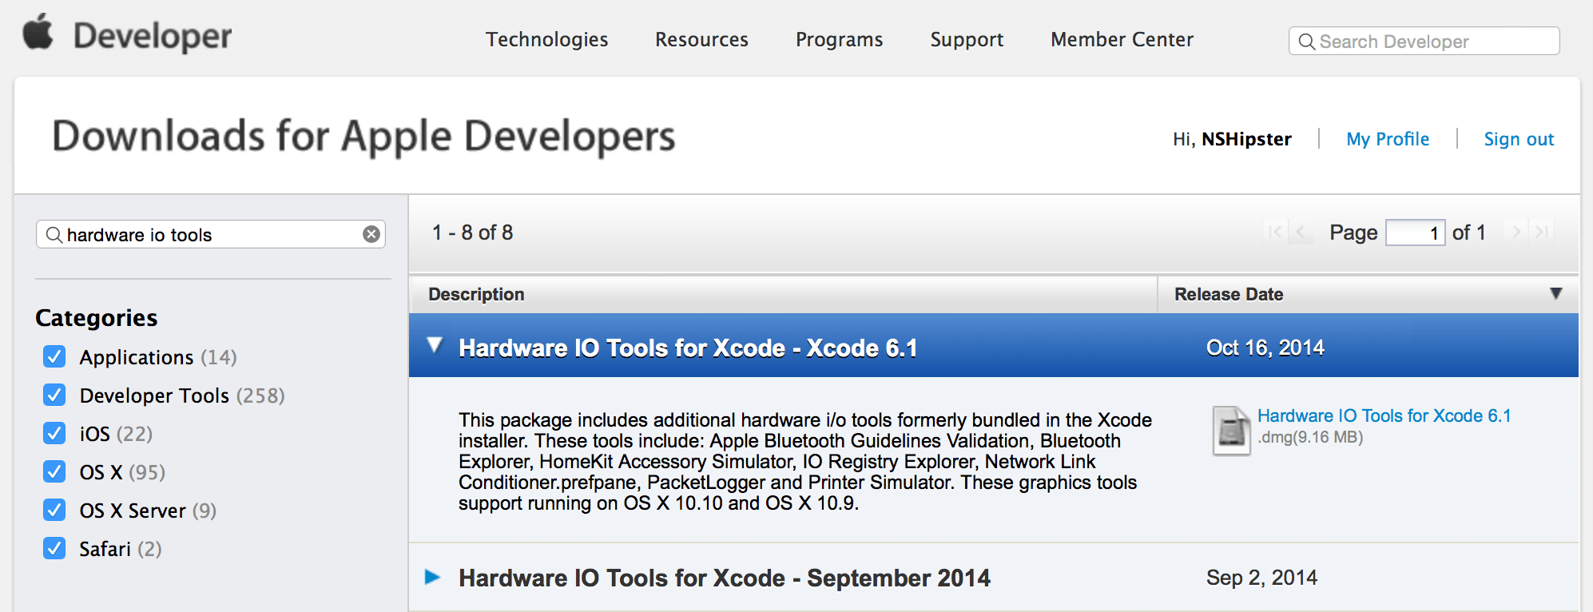Focus the Search Developer field

pos(1424,41)
